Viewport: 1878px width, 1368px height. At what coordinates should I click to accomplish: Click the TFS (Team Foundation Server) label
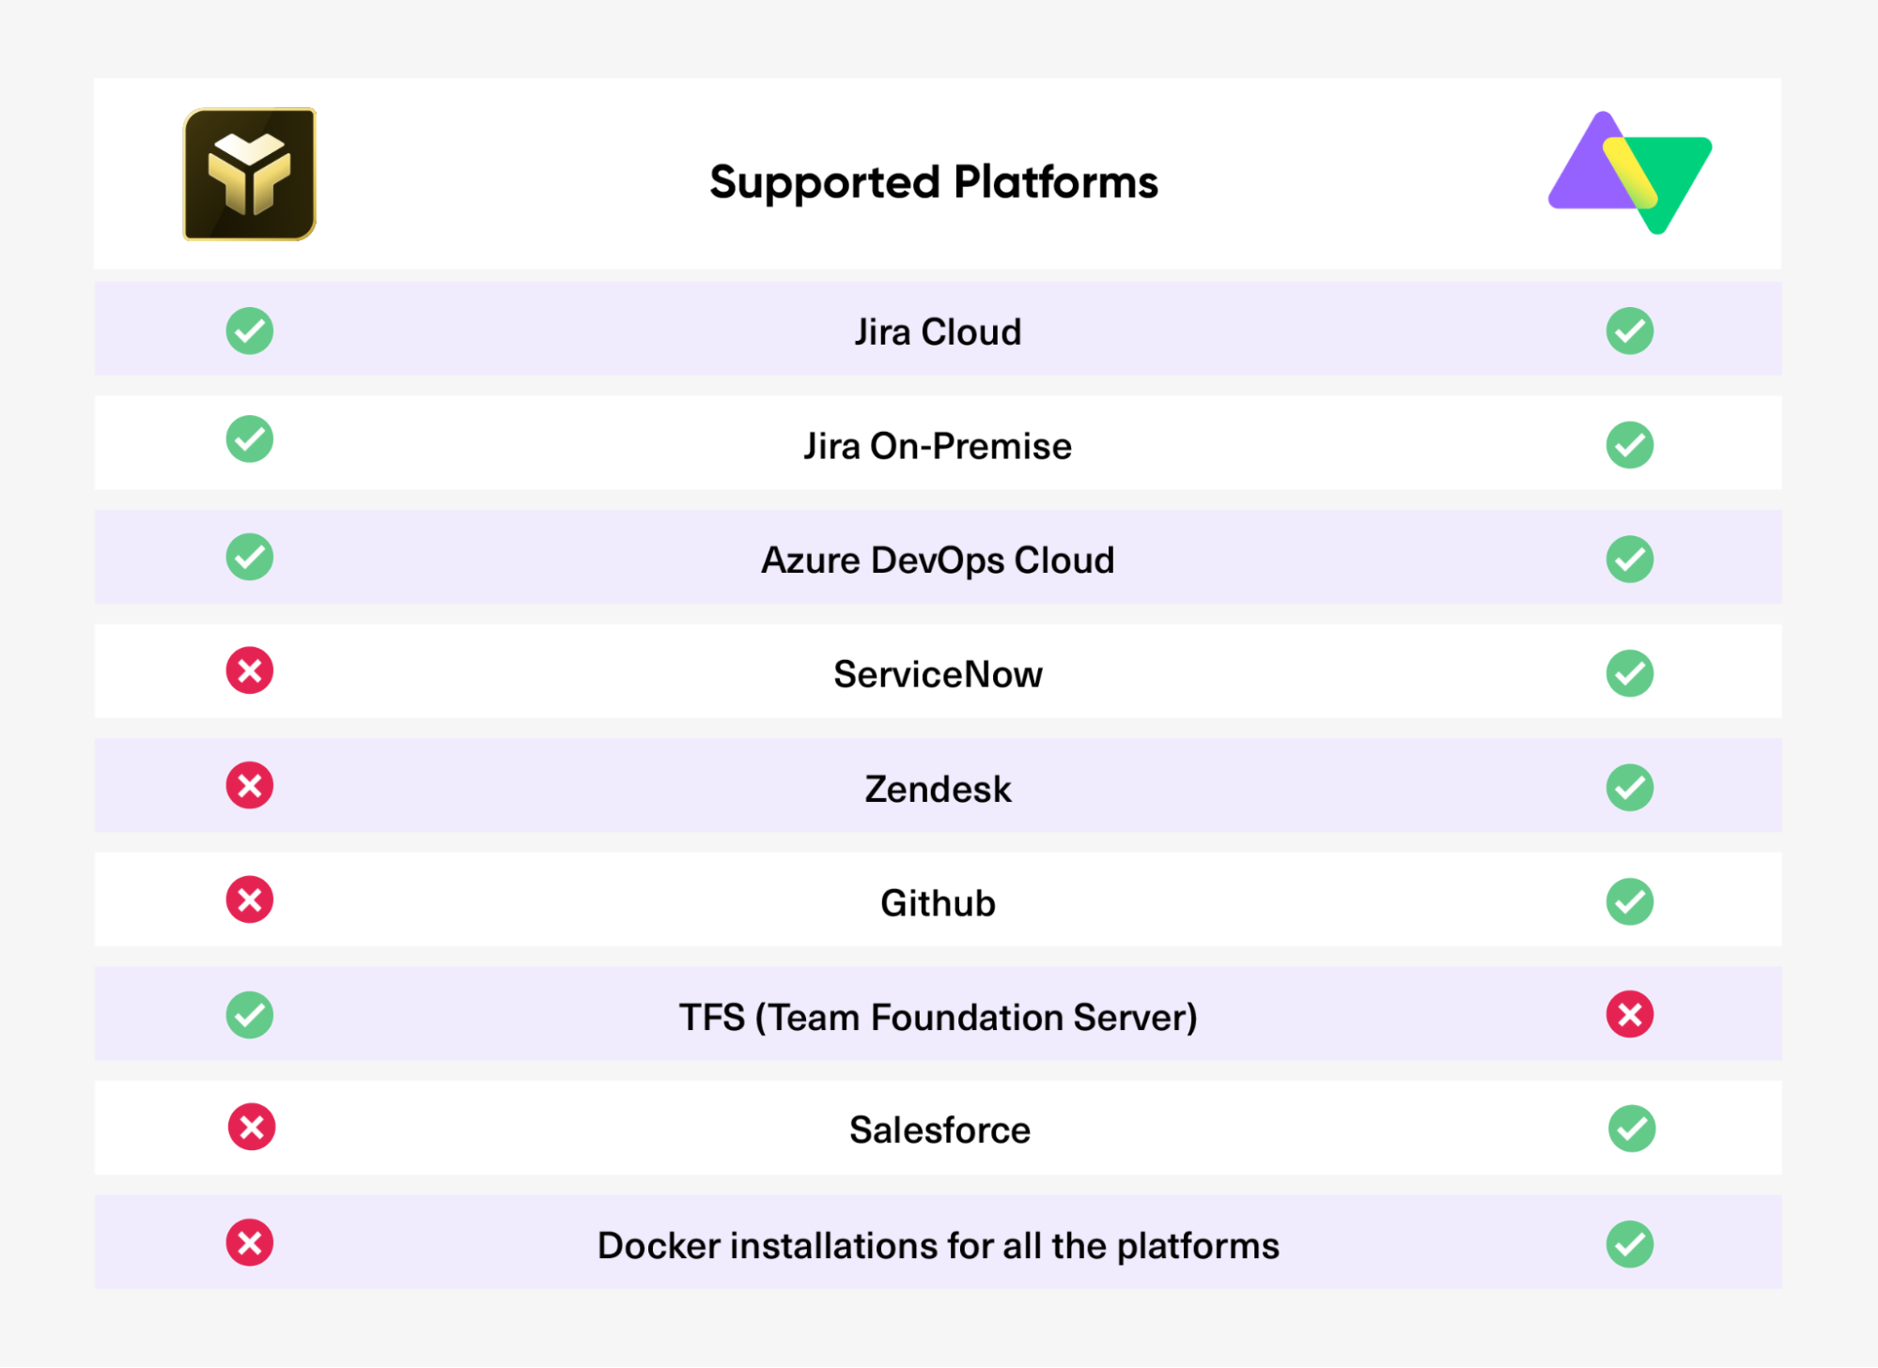pyautogui.click(x=938, y=1017)
